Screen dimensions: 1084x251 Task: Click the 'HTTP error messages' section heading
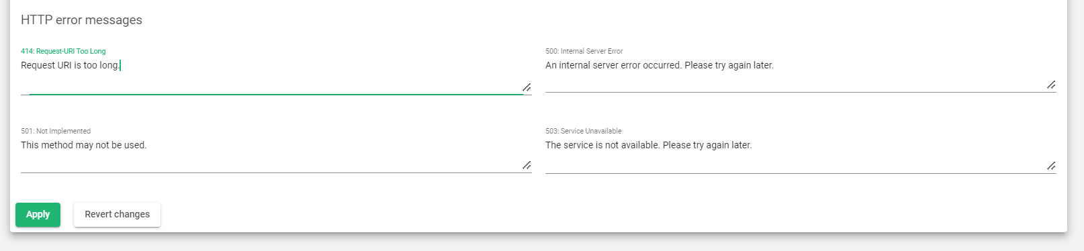pos(81,20)
